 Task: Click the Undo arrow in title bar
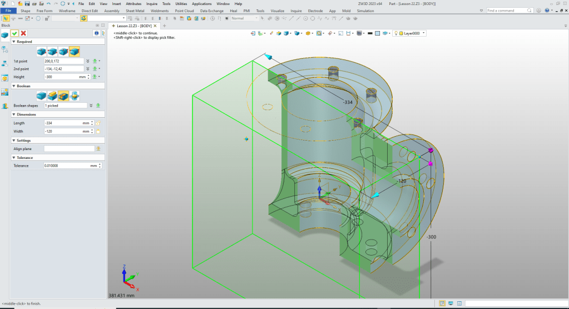pos(48,3)
